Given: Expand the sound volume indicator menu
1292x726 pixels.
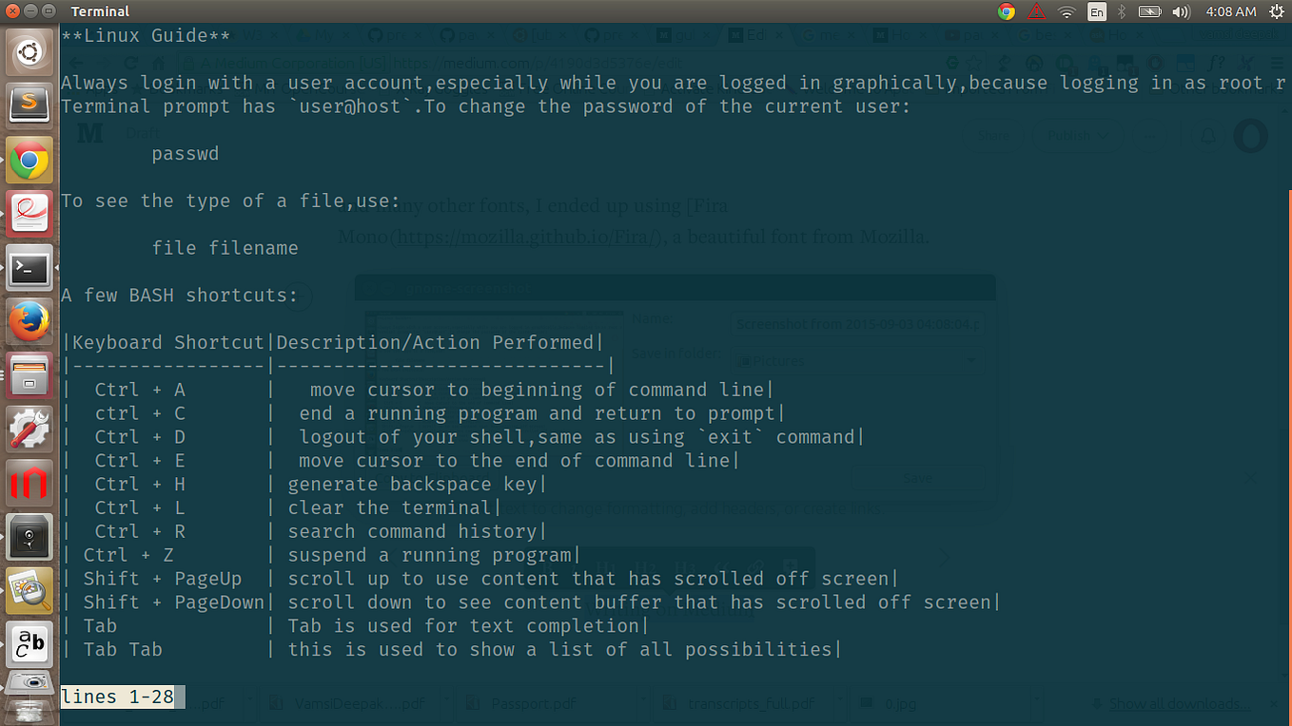Looking at the screenshot, I should click(1182, 11).
